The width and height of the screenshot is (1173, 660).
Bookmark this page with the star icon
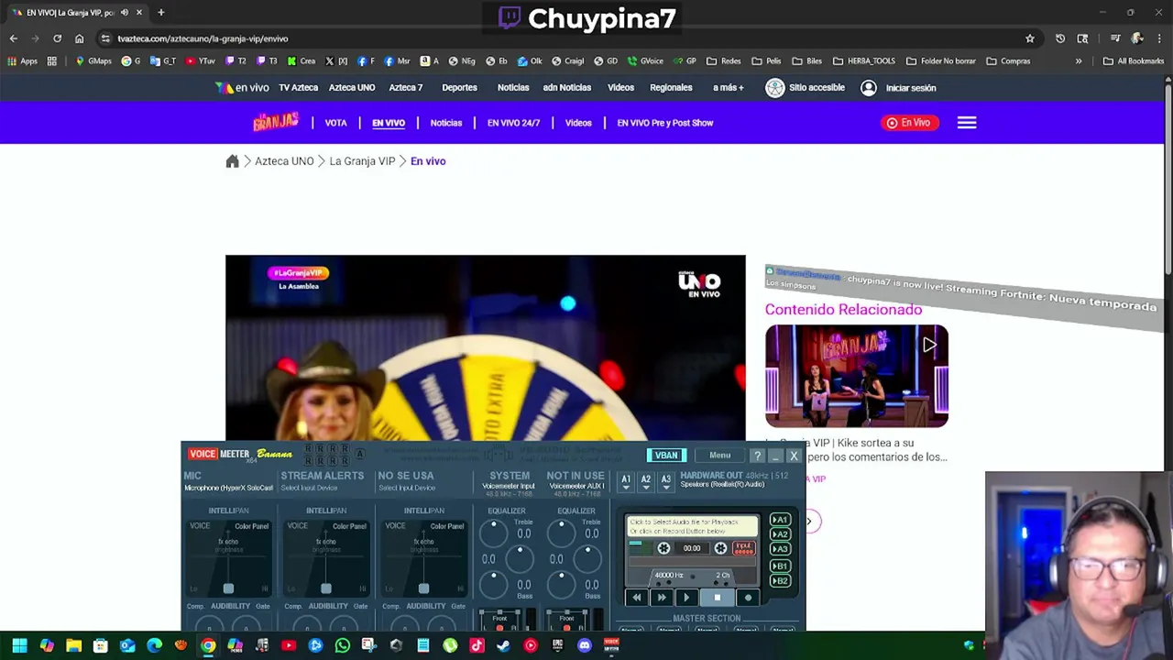pyautogui.click(x=1030, y=38)
